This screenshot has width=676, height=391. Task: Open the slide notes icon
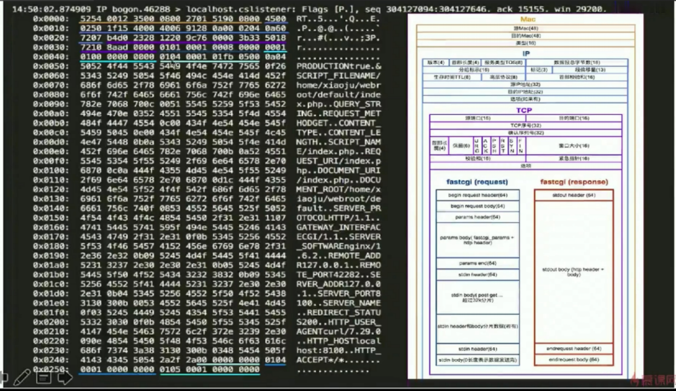(43, 378)
